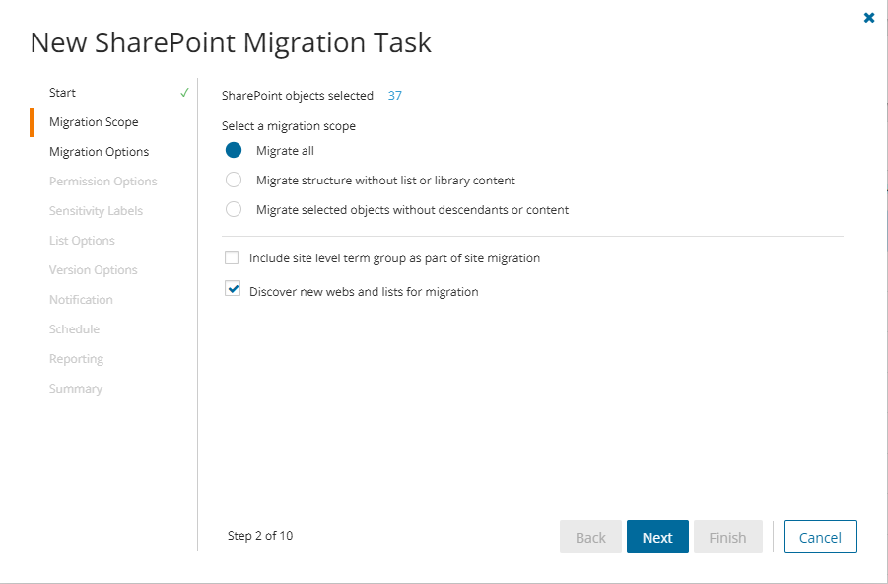This screenshot has width=888, height=584.
Task: Select the Schedule step
Action: [74, 329]
